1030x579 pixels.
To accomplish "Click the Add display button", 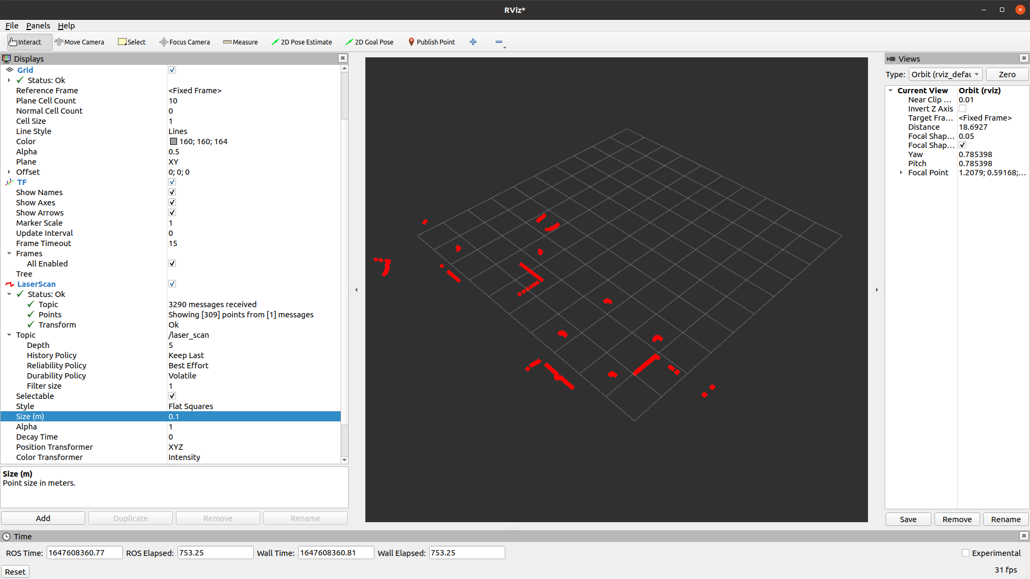I will pos(43,518).
